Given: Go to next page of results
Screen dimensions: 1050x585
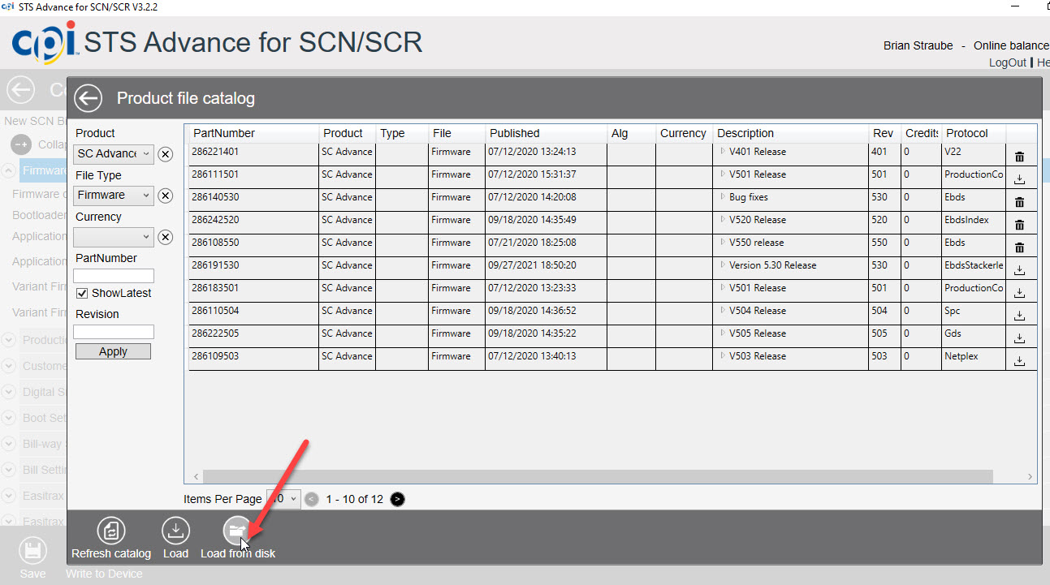Looking at the screenshot, I should (x=397, y=499).
